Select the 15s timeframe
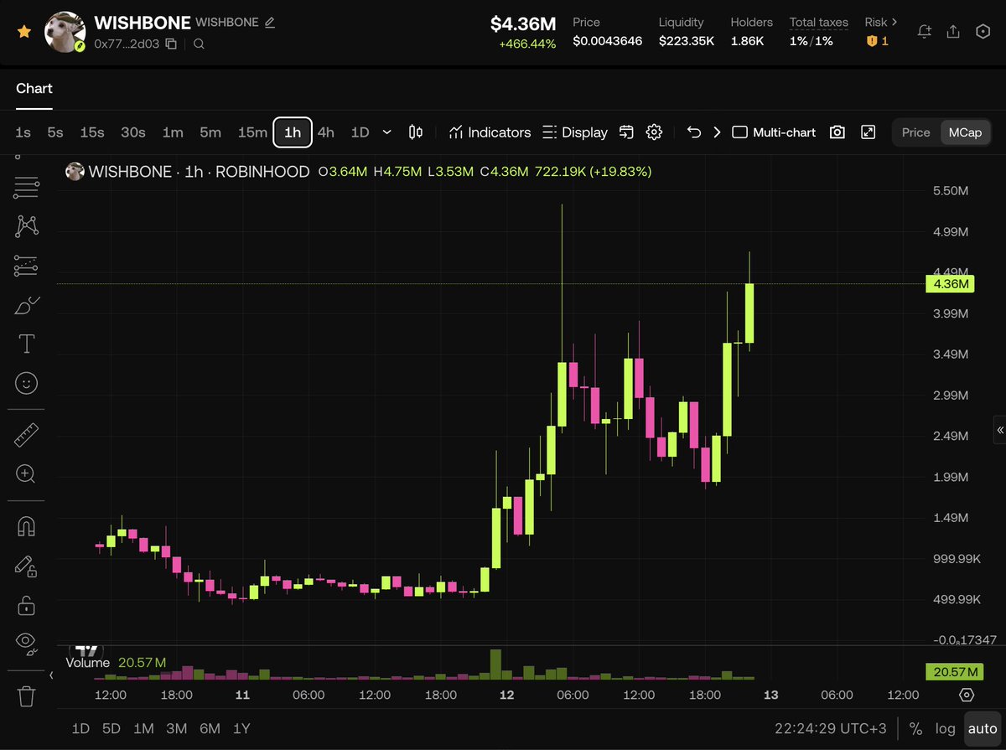 pos(92,132)
